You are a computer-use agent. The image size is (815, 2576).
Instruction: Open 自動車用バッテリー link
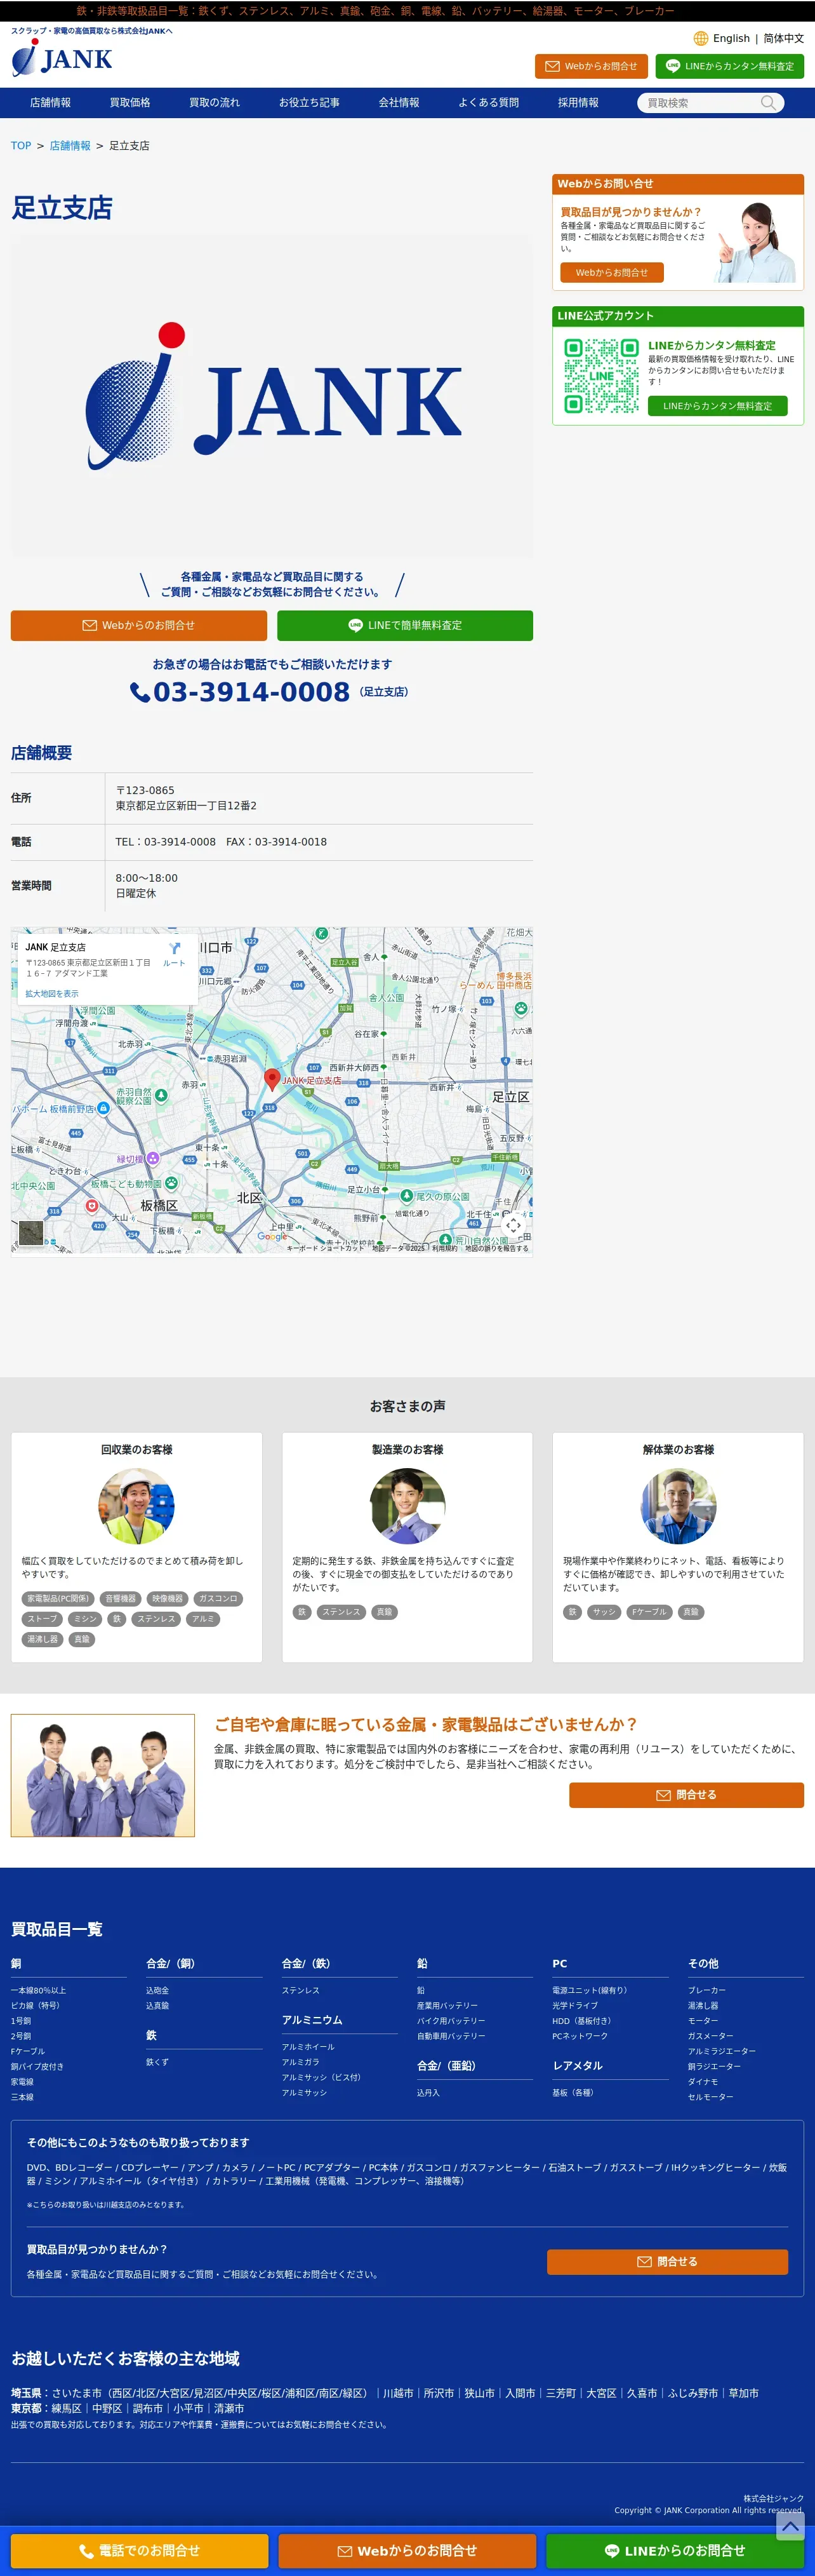coord(451,2036)
